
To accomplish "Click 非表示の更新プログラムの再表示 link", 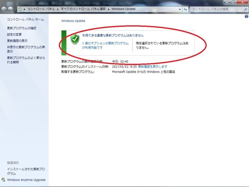I will tap(26, 49).
